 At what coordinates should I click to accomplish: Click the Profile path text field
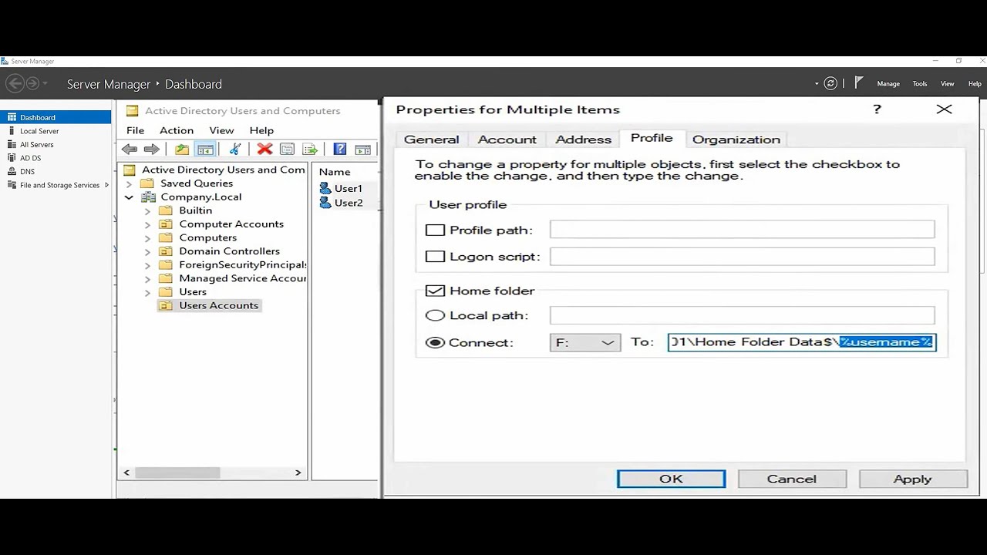pos(742,230)
